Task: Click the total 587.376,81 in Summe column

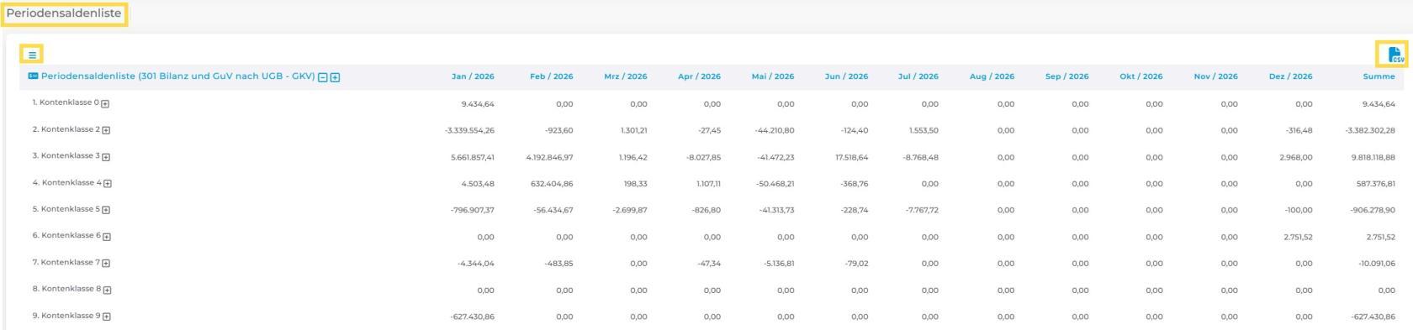Action: coord(1376,184)
